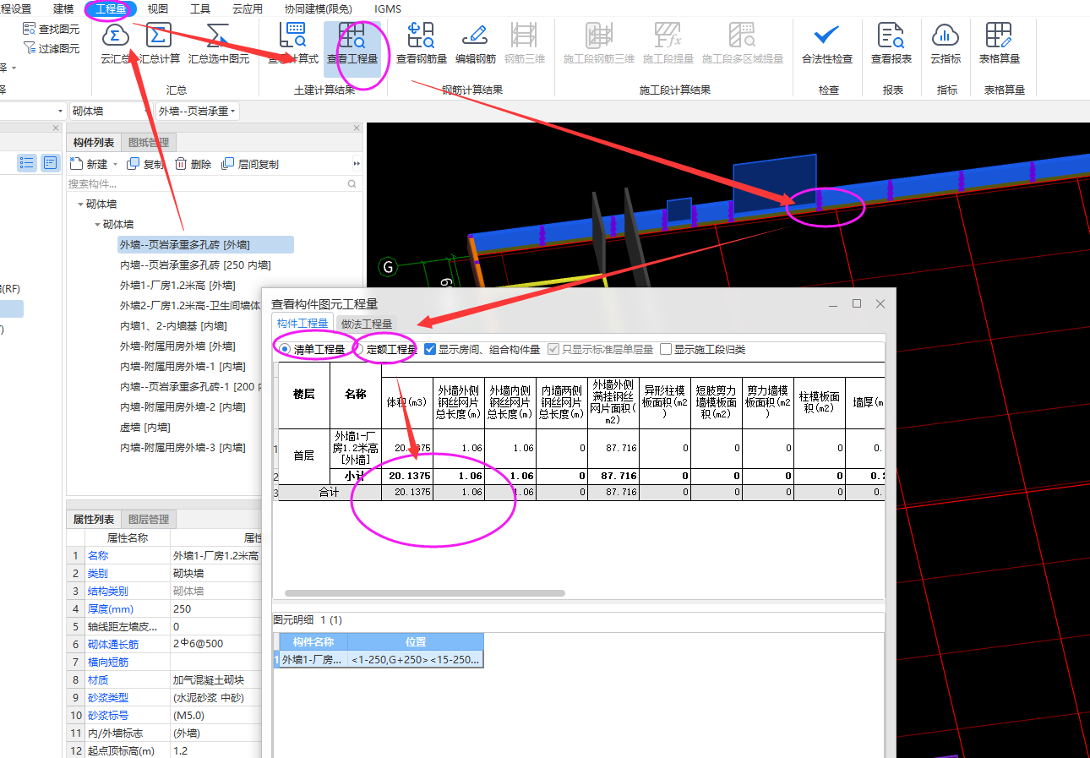Open 外墙--页岩承重 component dropdown
This screenshot has height=758, width=1090.
tap(197, 111)
